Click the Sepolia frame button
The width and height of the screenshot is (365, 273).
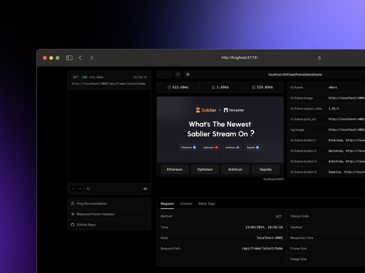265,169
